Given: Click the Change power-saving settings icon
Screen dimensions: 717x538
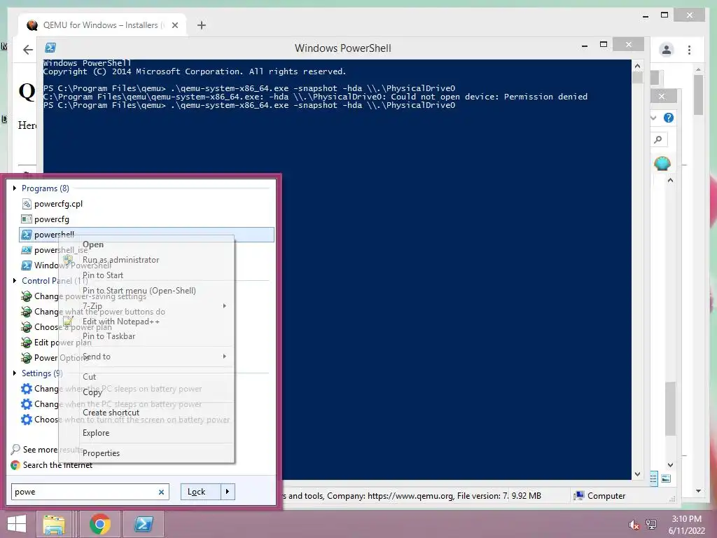Looking at the screenshot, I should pyautogui.click(x=27, y=296).
